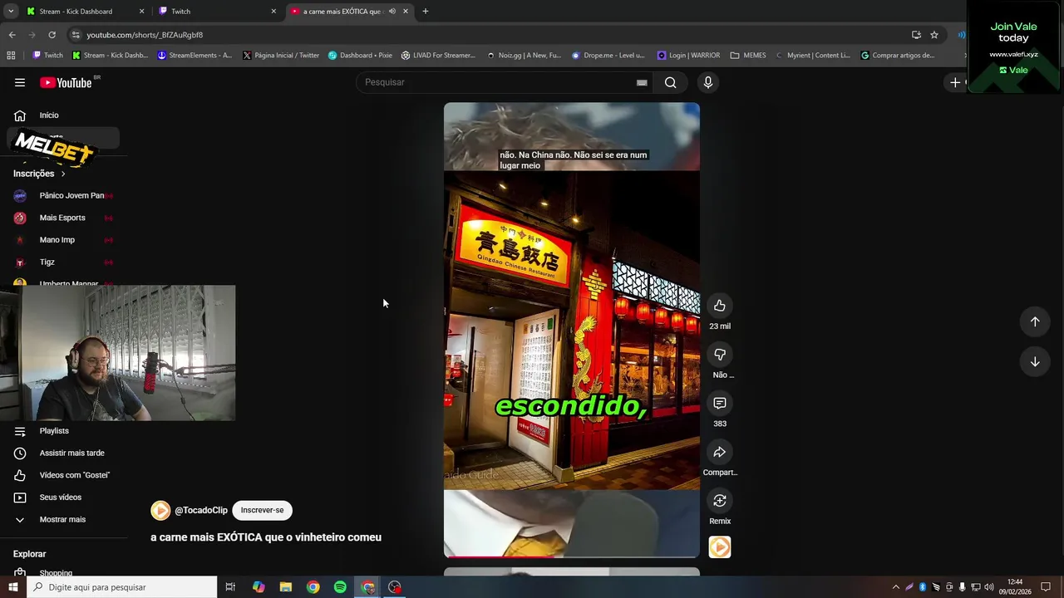Open Task View on taskbar
This screenshot has height=598, width=1064.
(230, 587)
